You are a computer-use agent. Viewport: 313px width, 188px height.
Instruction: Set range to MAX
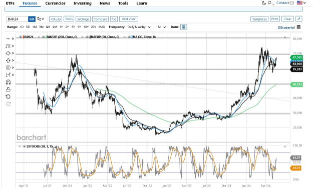pos(102,27)
